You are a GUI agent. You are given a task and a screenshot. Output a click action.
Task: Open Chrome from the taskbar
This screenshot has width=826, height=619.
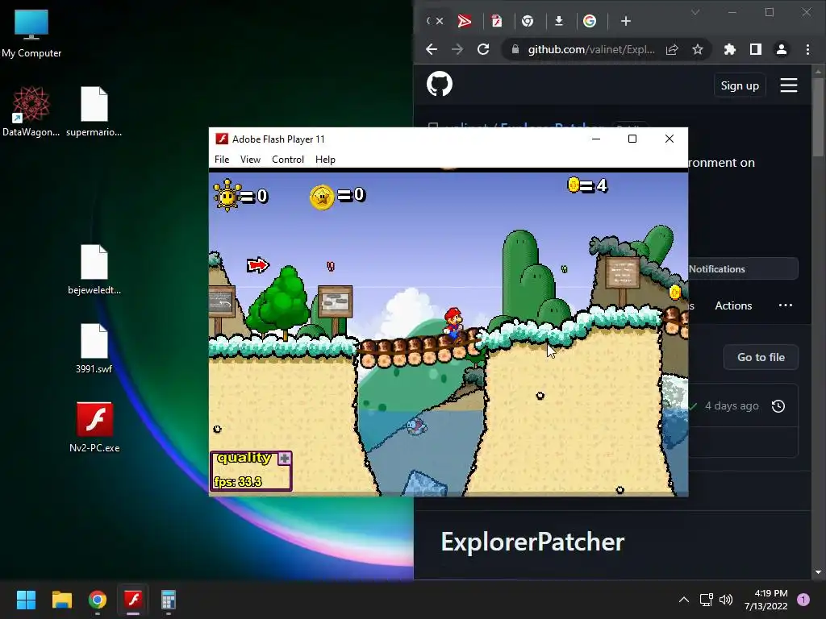click(x=98, y=600)
